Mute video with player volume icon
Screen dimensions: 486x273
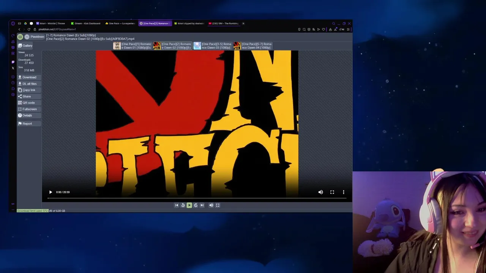pyautogui.click(x=320, y=192)
